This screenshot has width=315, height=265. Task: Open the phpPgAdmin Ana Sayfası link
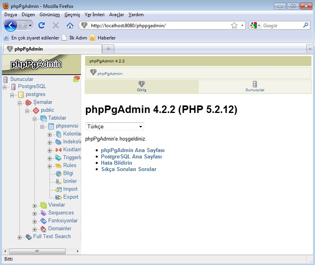pos(133,150)
